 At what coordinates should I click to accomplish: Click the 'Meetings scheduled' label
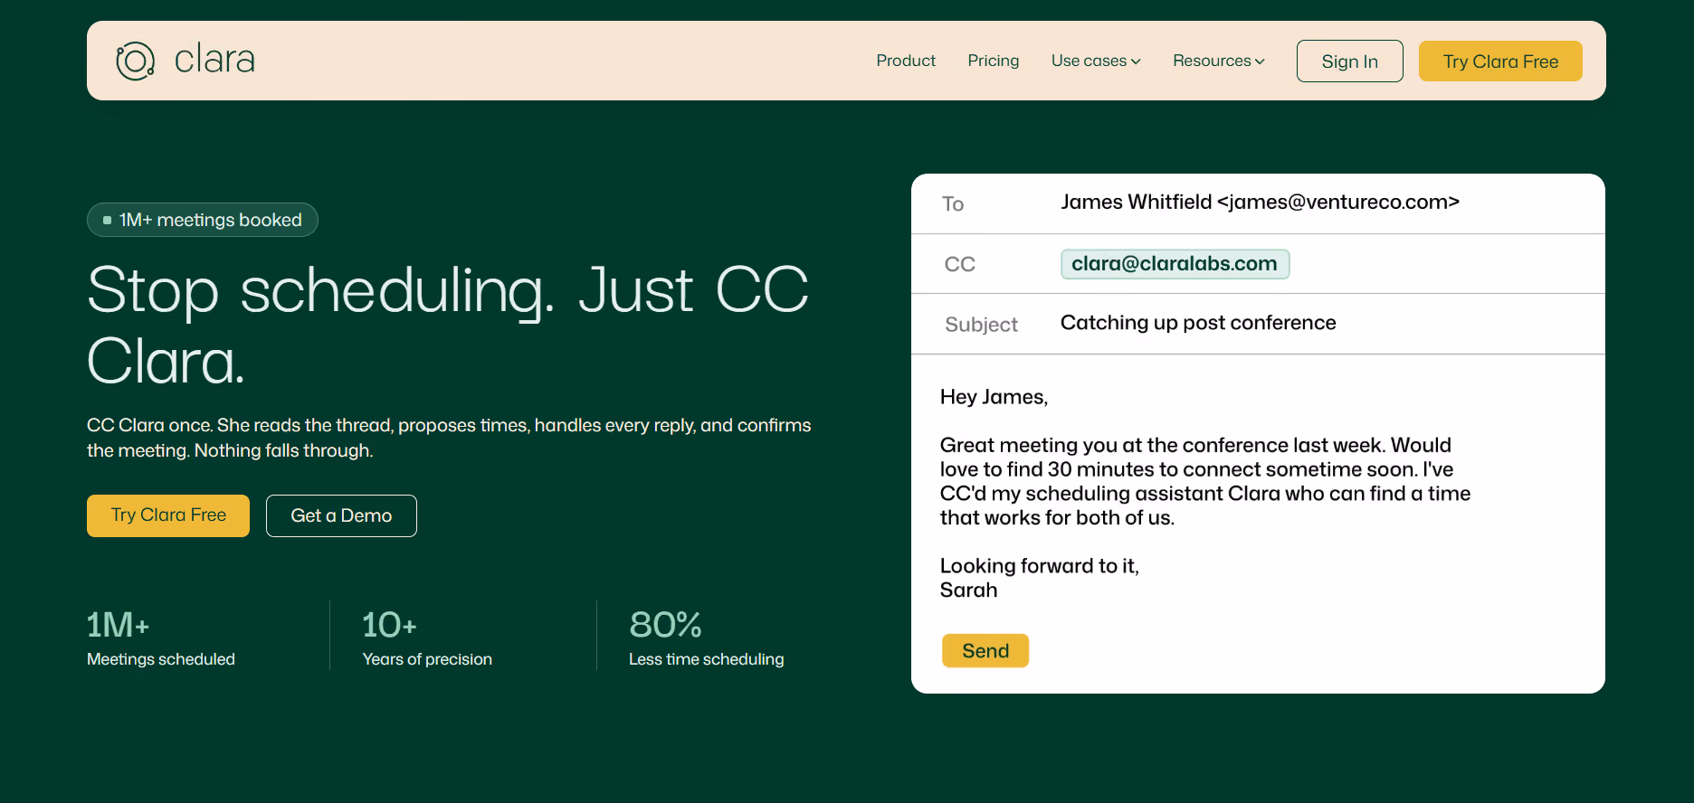tap(161, 659)
